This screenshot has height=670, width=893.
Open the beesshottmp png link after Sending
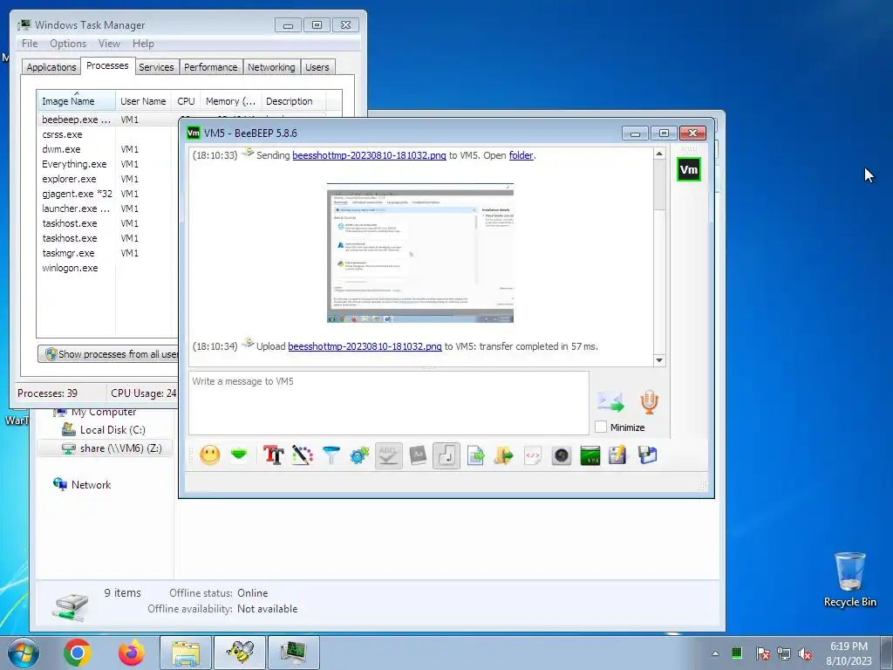(369, 155)
